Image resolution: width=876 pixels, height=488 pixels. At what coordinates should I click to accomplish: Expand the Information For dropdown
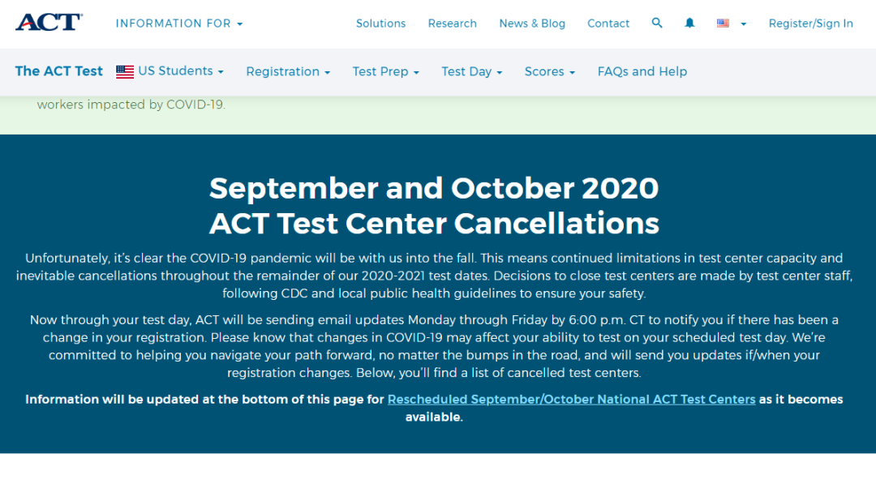click(x=179, y=24)
